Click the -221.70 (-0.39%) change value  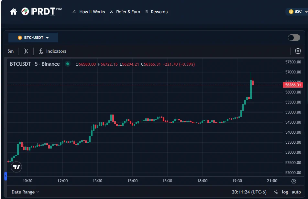pos(179,64)
